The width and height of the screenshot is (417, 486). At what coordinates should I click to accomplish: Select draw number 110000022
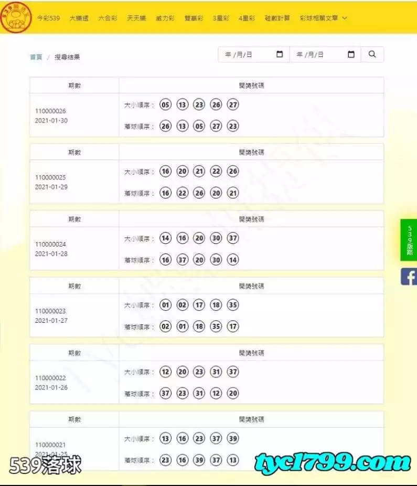(50, 378)
